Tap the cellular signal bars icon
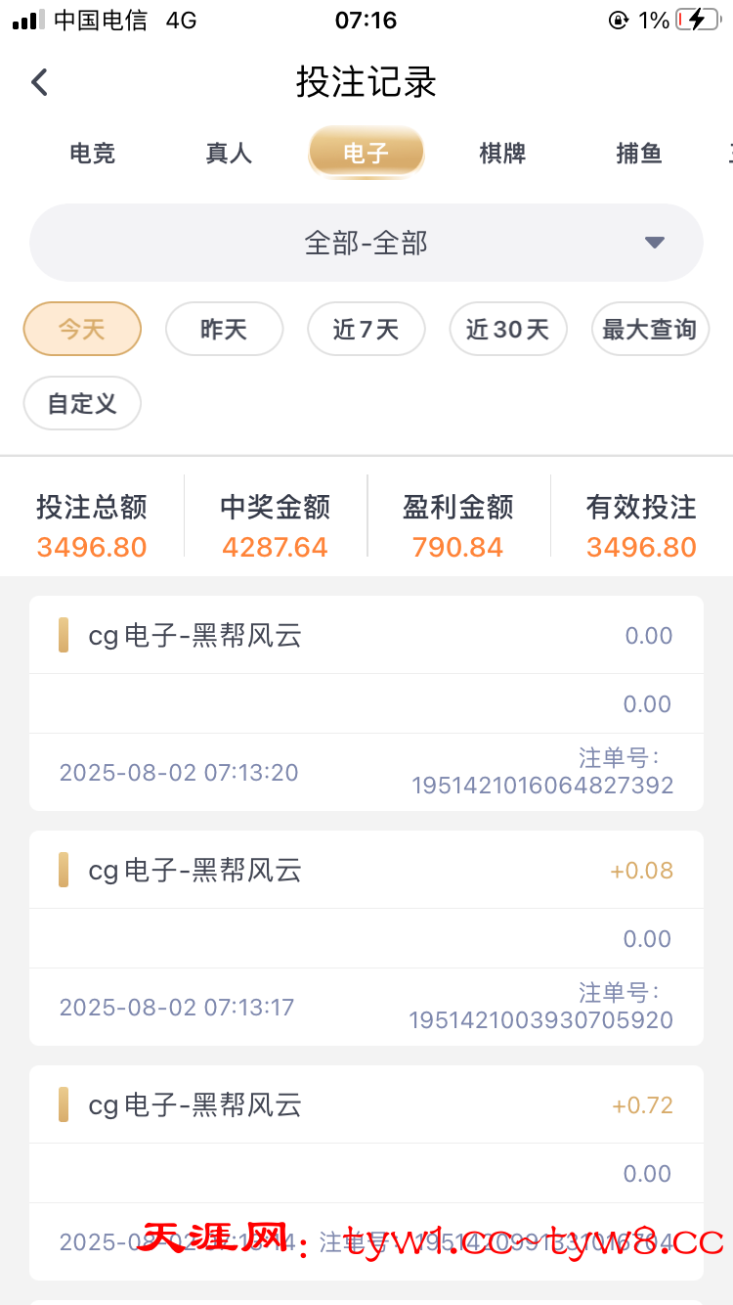 tap(28, 20)
